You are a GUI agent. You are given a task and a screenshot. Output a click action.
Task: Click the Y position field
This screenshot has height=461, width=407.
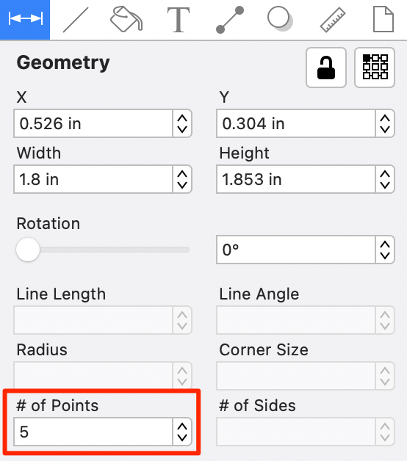pos(296,123)
